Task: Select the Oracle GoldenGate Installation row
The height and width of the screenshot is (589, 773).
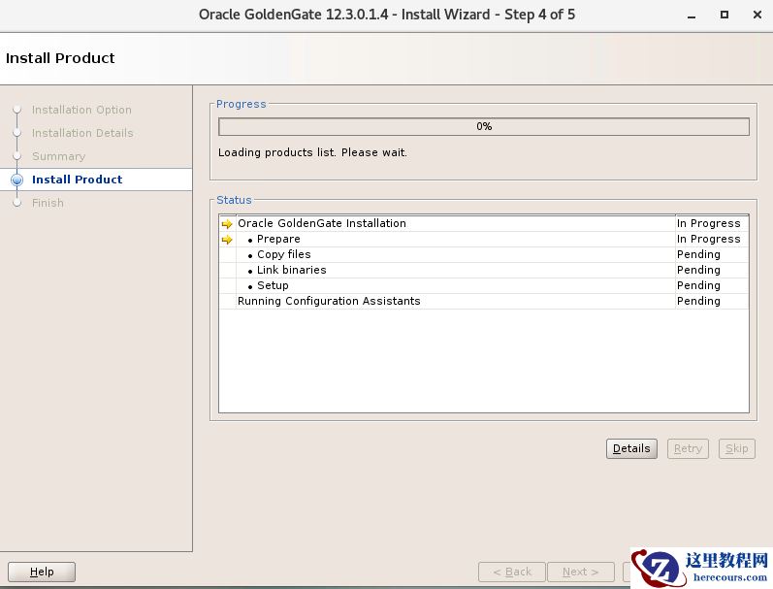Action: click(x=484, y=223)
